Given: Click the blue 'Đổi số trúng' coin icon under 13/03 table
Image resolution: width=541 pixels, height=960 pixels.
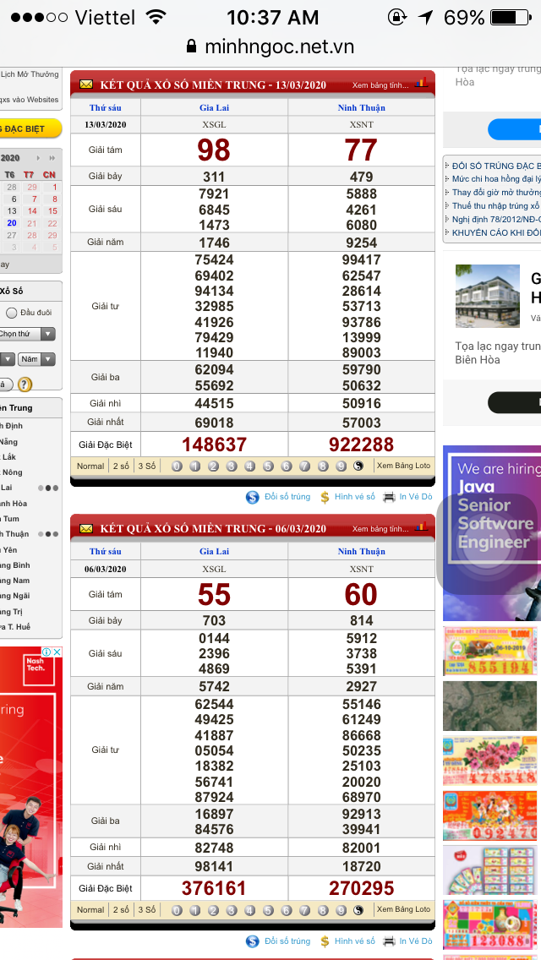Looking at the screenshot, I should click(x=252, y=497).
